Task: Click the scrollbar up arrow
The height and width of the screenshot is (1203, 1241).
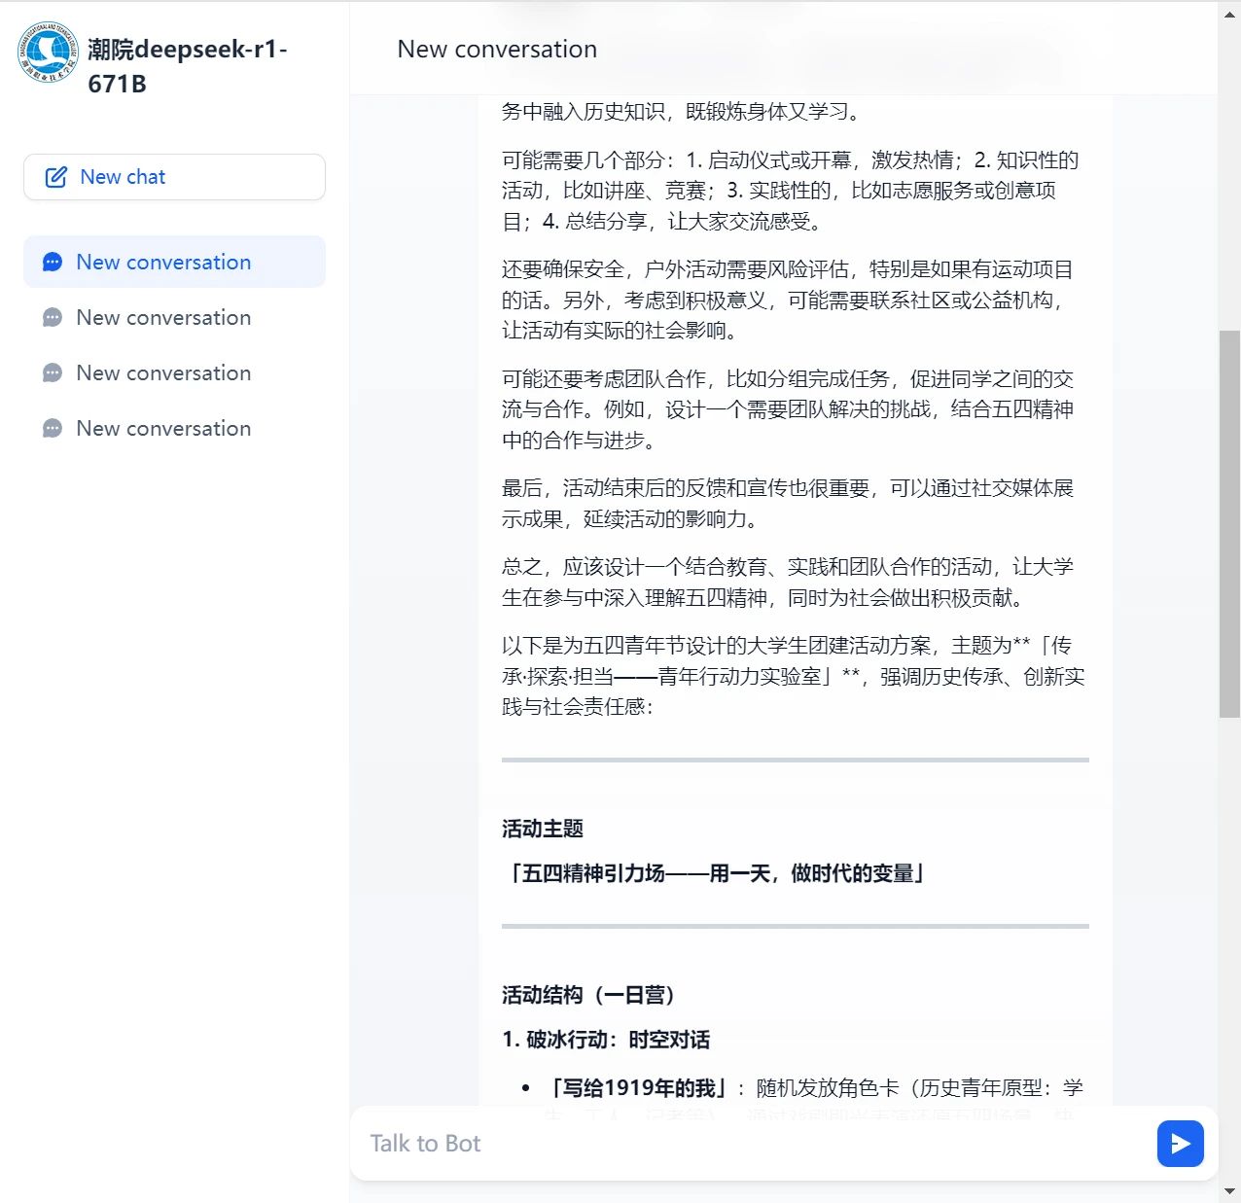Action: tap(1230, 13)
